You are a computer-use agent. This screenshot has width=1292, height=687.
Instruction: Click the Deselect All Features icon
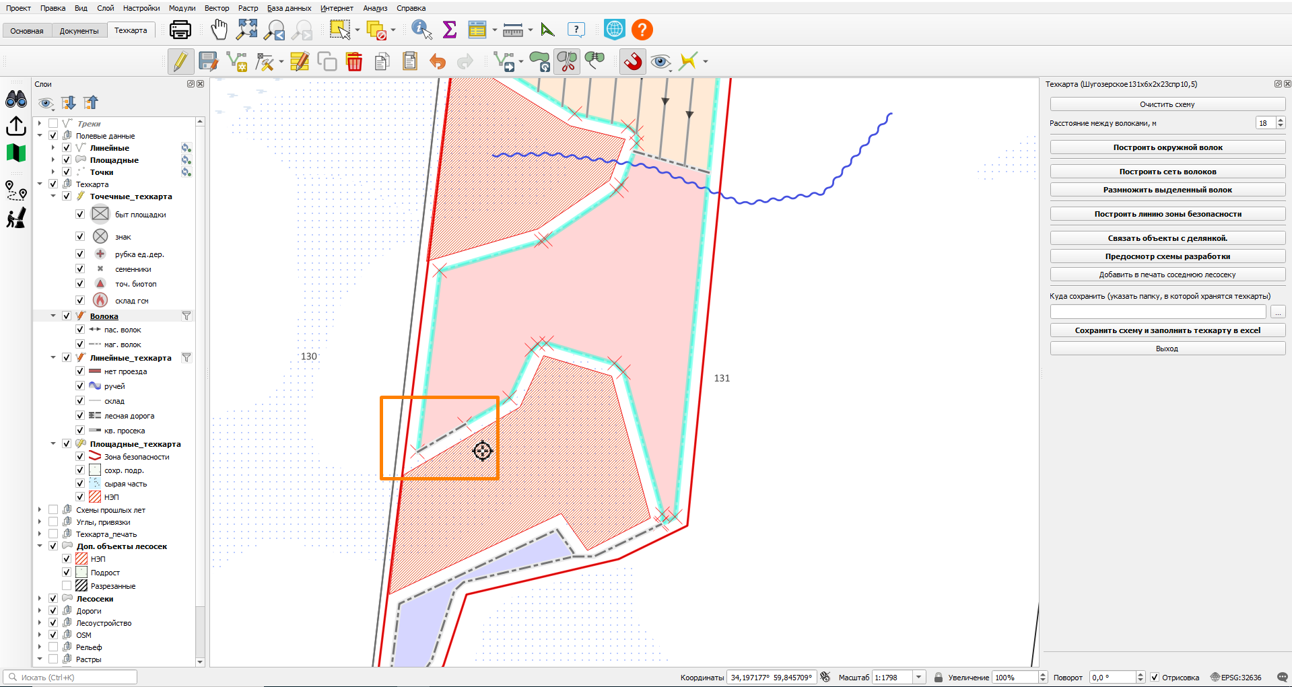[x=376, y=30]
